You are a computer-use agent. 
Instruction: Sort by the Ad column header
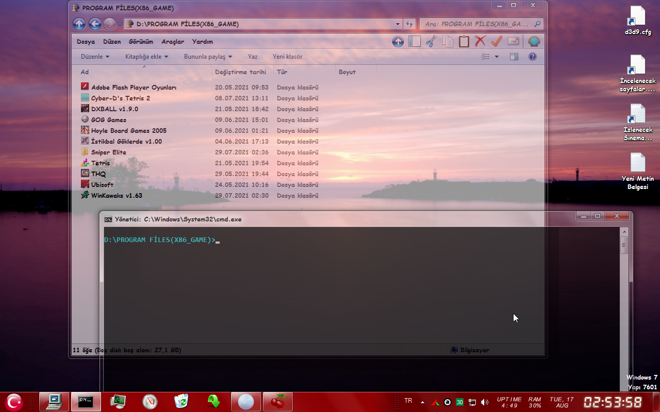point(144,72)
